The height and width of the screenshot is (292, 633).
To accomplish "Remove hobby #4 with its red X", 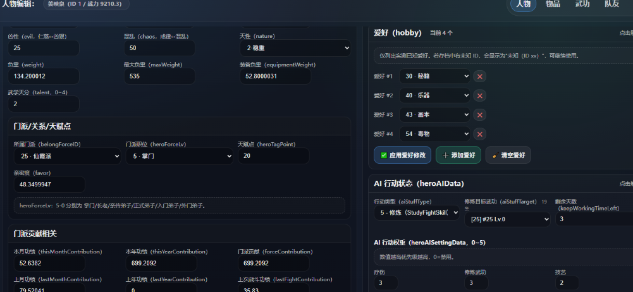I will (x=479, y=134).
